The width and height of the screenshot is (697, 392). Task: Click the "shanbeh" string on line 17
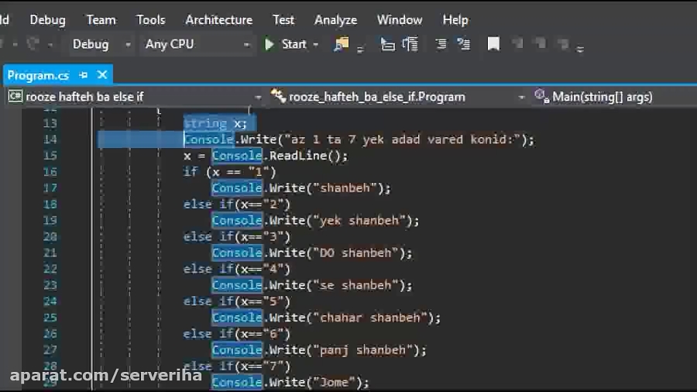[345, 188]
